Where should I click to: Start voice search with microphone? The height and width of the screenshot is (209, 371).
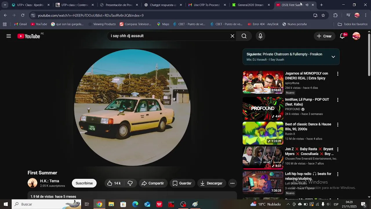[260, 36]
